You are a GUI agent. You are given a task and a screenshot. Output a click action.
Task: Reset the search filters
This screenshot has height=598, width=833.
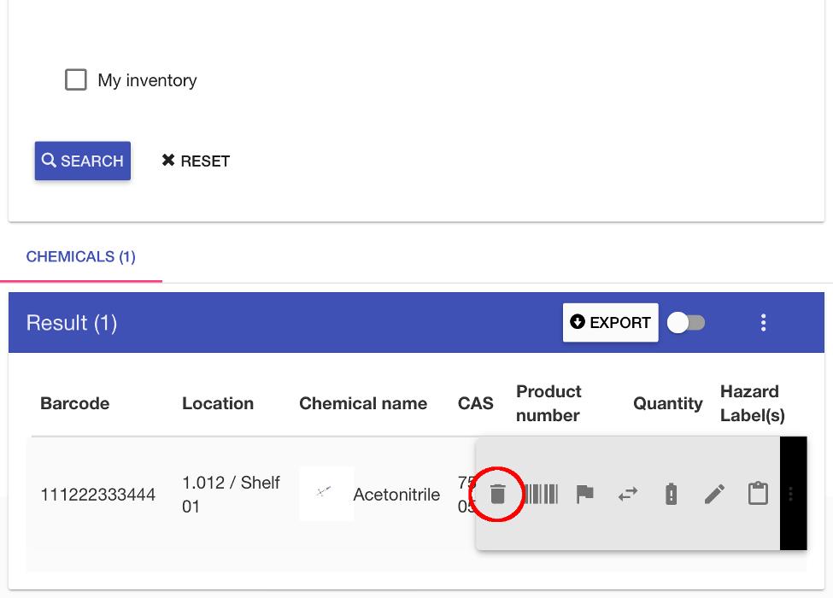(x=196, y=161)
